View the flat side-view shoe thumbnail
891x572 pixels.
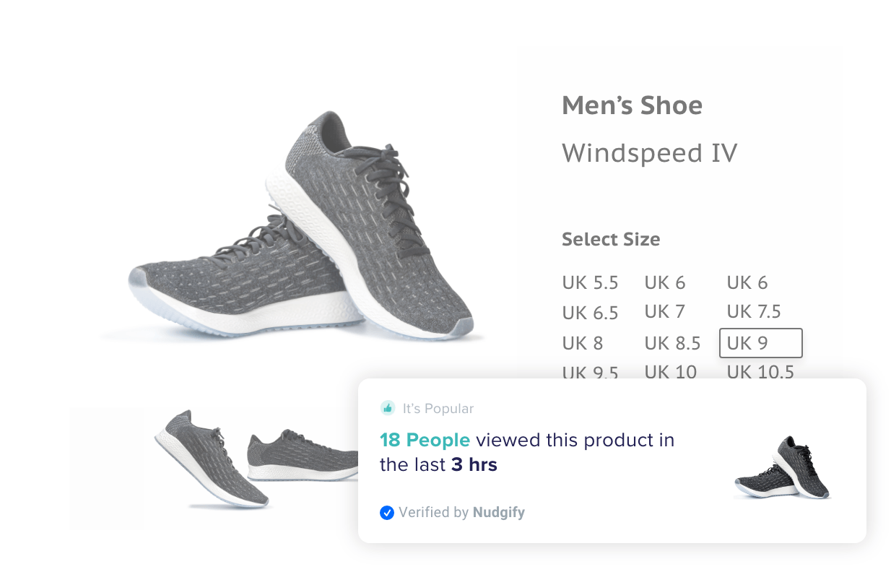click(x=303, y=456)
